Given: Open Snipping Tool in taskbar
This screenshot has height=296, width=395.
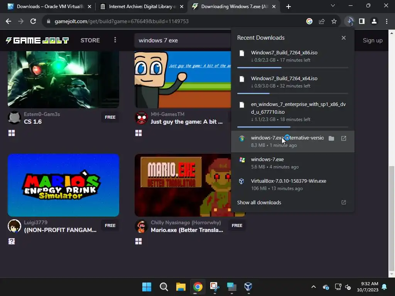Looking at the screenshot, I should click(214, 287).
